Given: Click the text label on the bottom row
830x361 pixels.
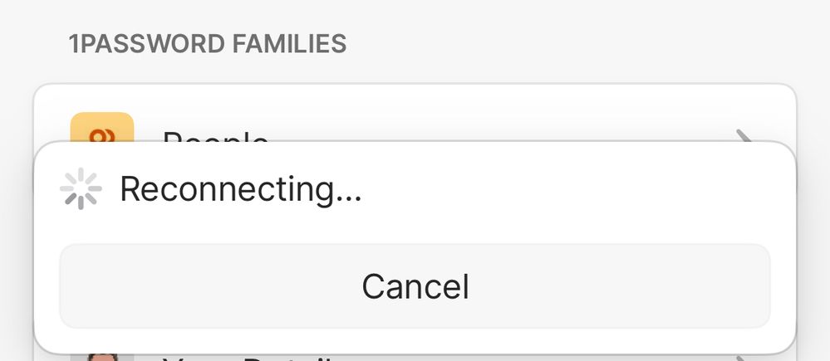Looking at the screenshot, I should click(x=249, y=359).
